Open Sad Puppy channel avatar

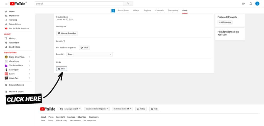coord(6,70)
